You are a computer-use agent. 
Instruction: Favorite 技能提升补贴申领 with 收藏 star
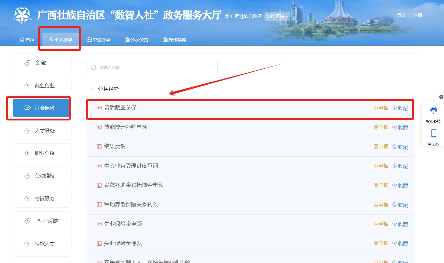(x=394, y=127)
